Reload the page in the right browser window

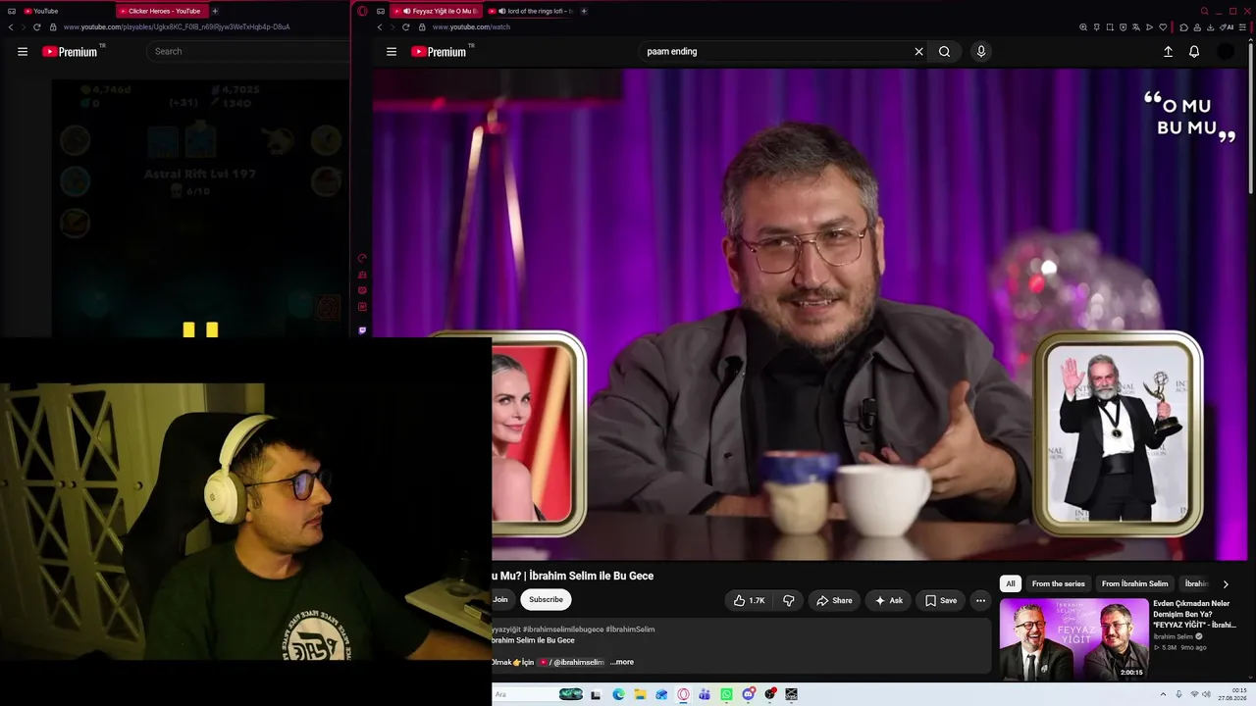point(405,26)
